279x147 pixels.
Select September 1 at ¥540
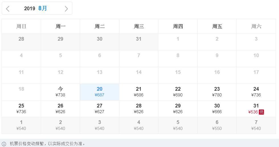pyautogui.click(x=21, y=125)
